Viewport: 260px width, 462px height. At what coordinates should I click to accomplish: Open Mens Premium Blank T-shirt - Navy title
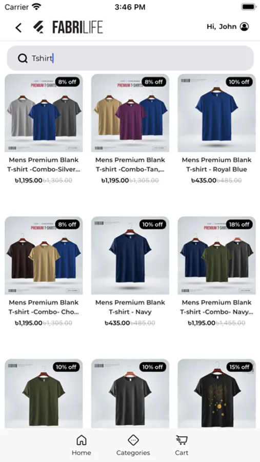click(x=130, y=307)
